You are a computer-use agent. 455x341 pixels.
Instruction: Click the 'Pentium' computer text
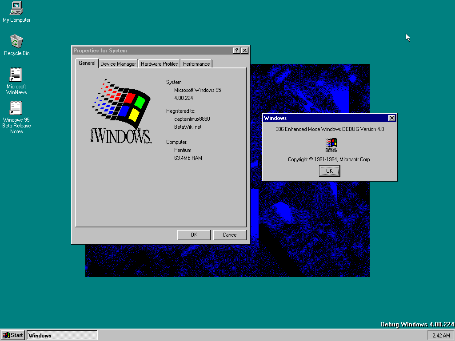click(x=183, y=150)
